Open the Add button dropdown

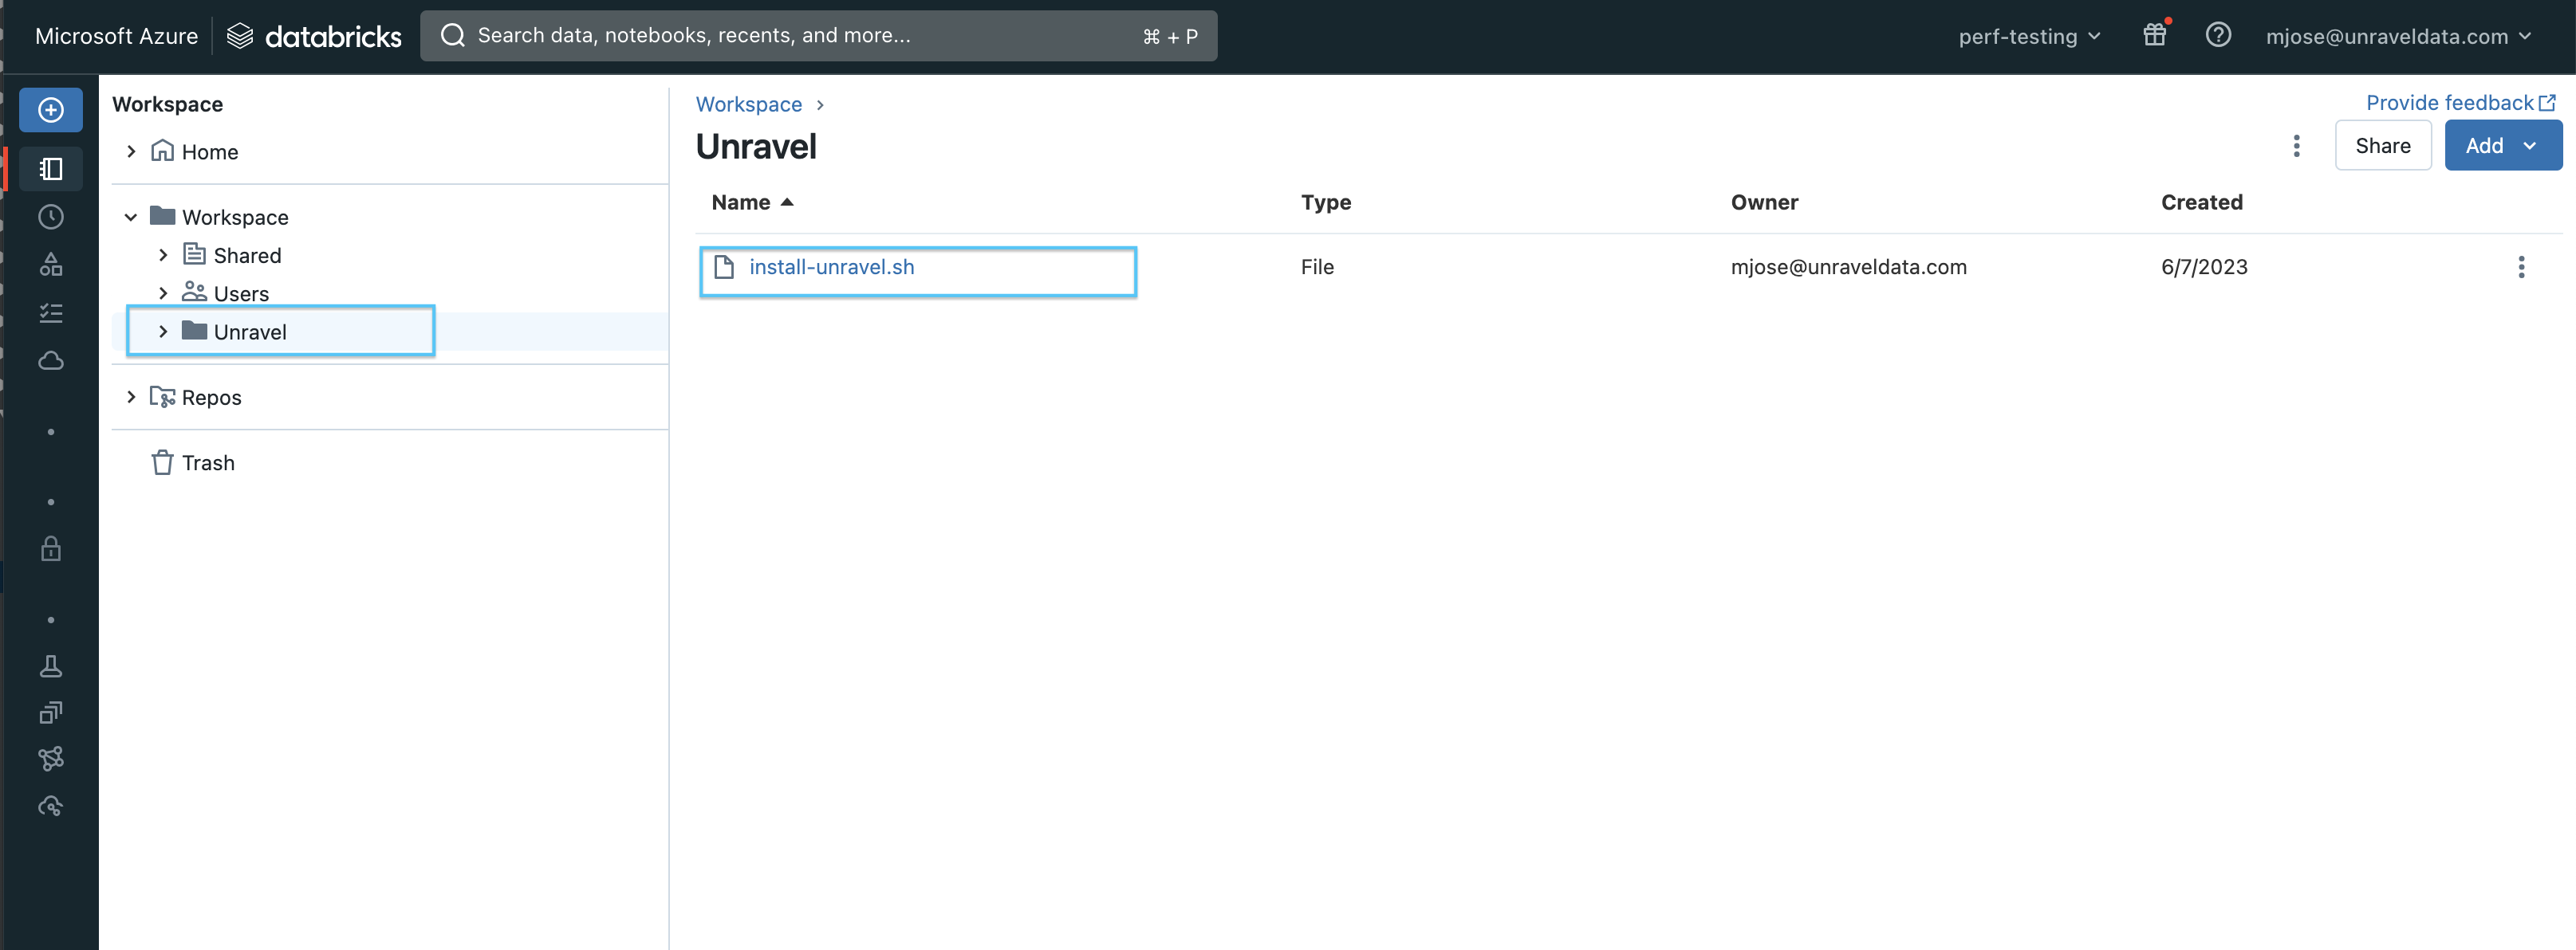(x=2503, y=146)
